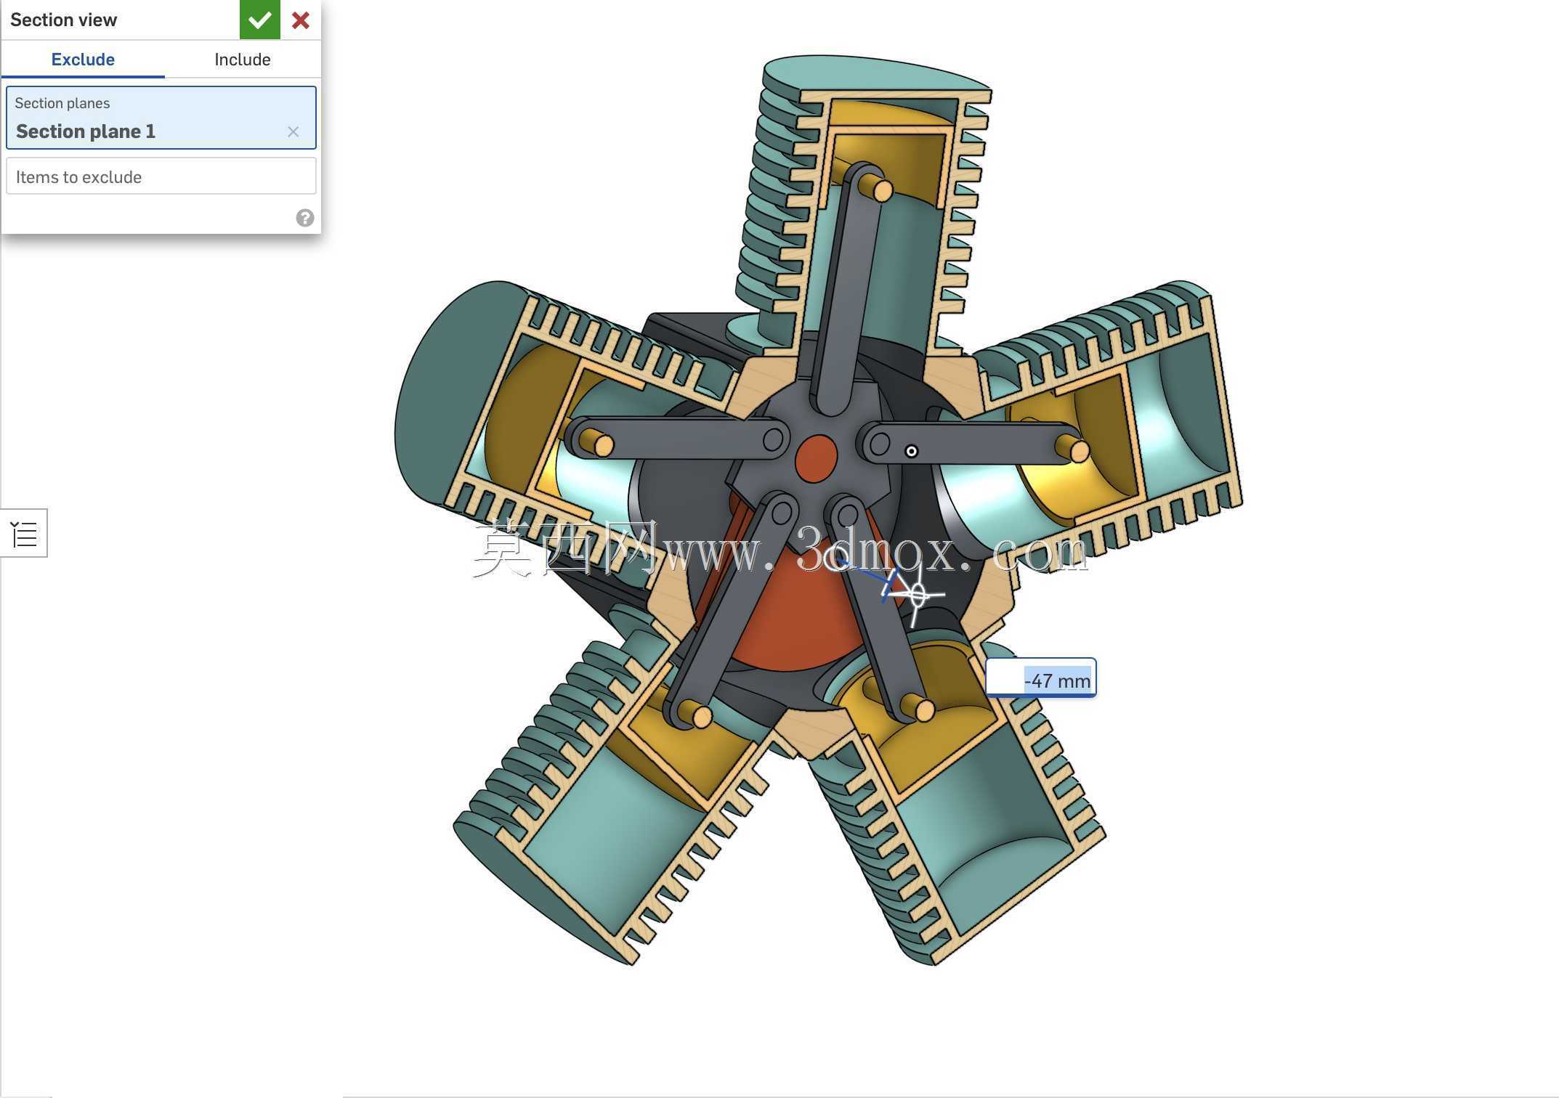This screenshot has height=1098, width=1559.
Task: Open the feature list panel icon
Action: [24, 533]
